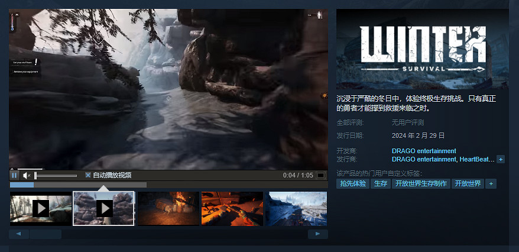Click the fullscreen icon on the video player

coord(320,175)
